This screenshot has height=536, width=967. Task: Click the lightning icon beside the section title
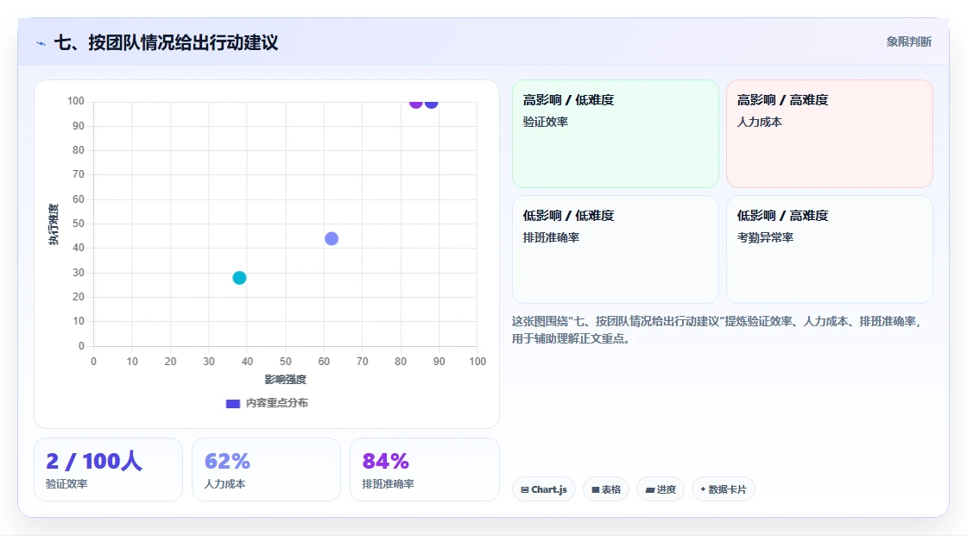41,43
